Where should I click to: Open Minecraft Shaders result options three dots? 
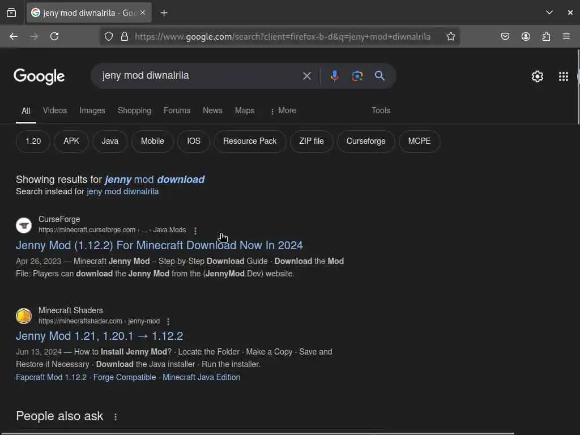pos(168,322)
